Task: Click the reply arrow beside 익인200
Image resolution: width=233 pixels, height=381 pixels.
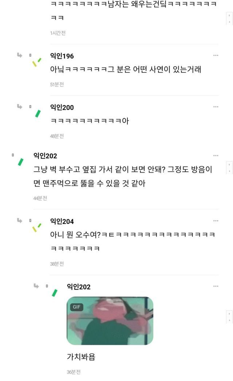Action: coord(19,107)
